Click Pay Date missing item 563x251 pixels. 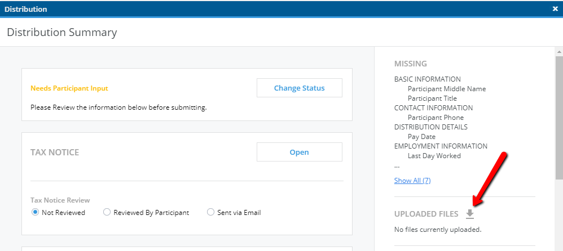(x=421, y=137)
